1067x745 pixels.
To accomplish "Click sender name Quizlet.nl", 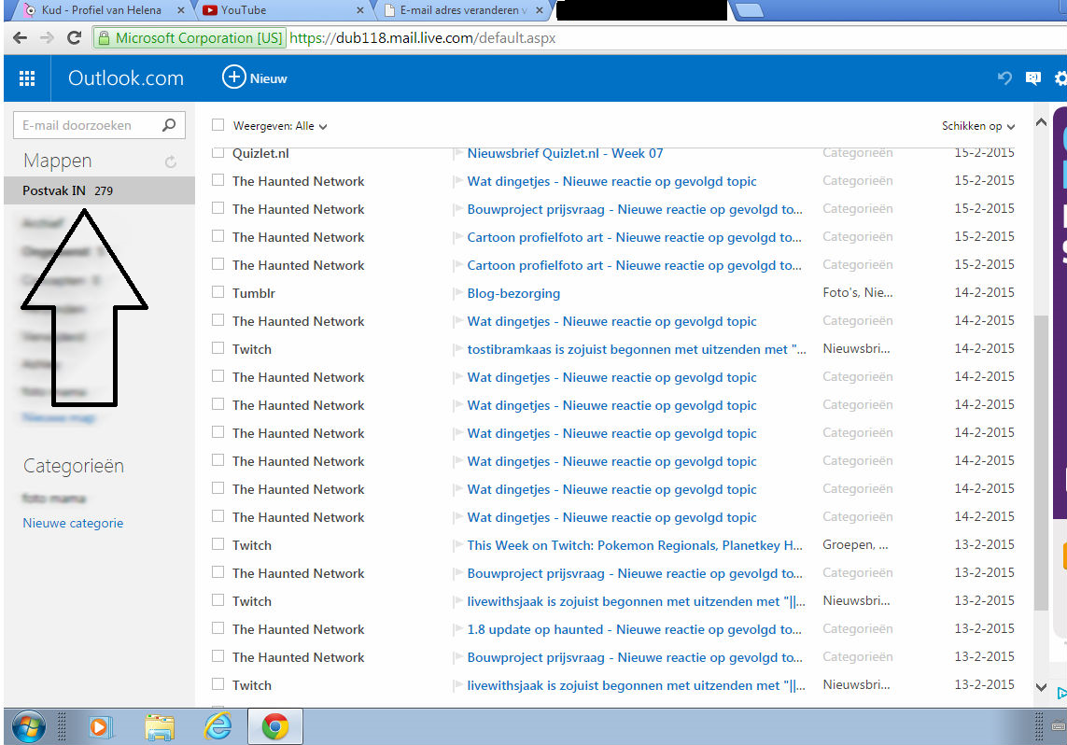I will [260, 154].
